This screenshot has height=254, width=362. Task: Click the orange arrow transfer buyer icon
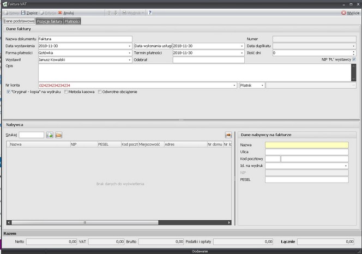(228, 135)
